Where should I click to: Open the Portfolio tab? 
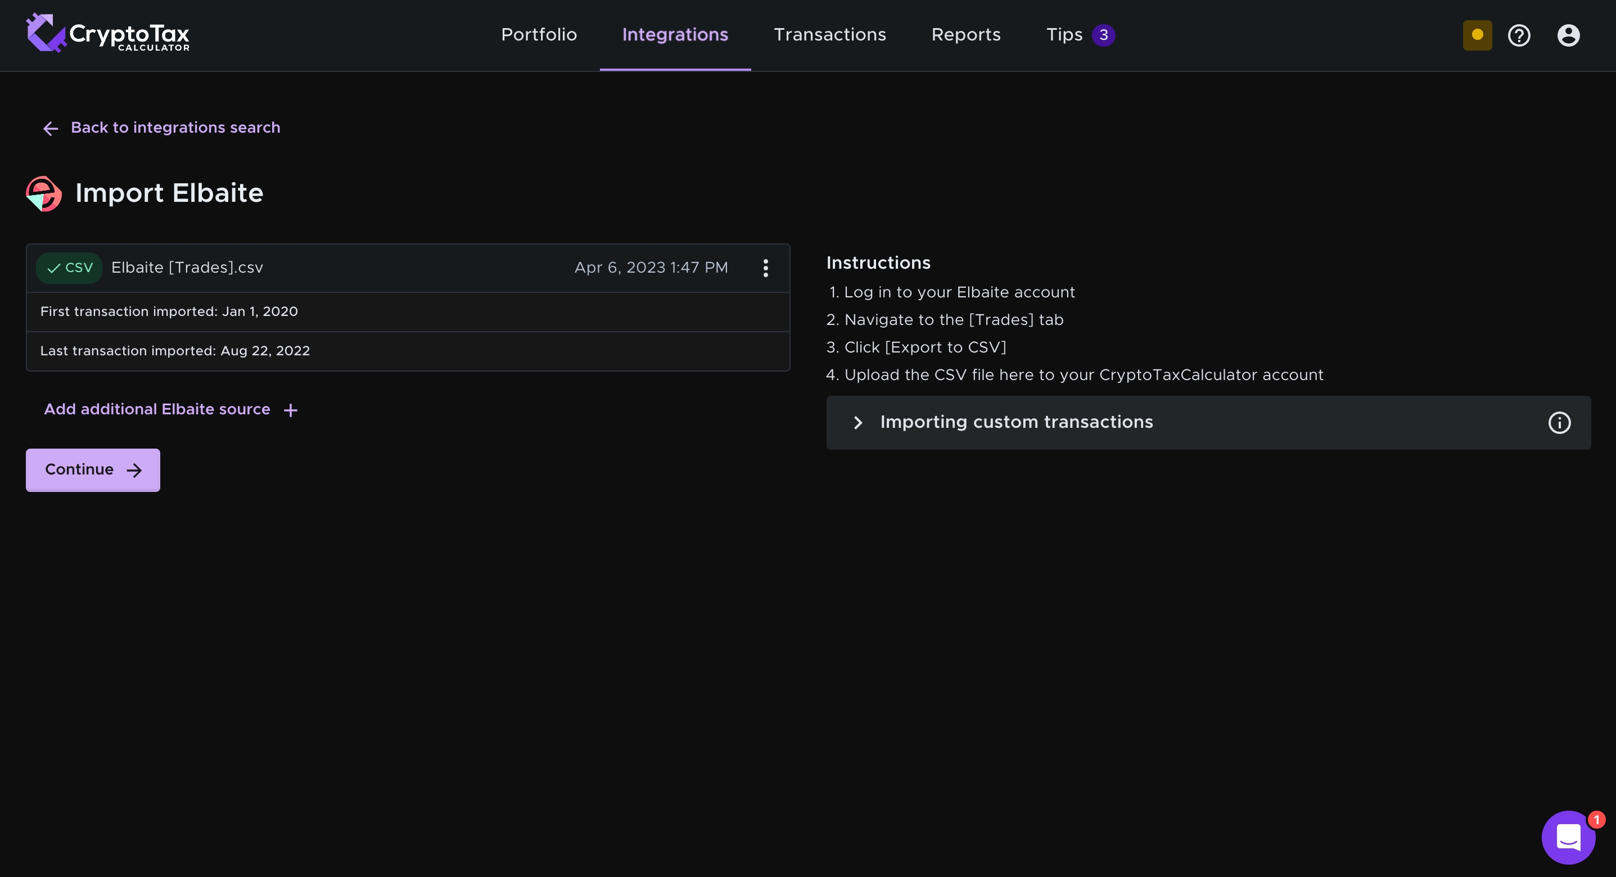pyautogui.click(x=538, y=34)
